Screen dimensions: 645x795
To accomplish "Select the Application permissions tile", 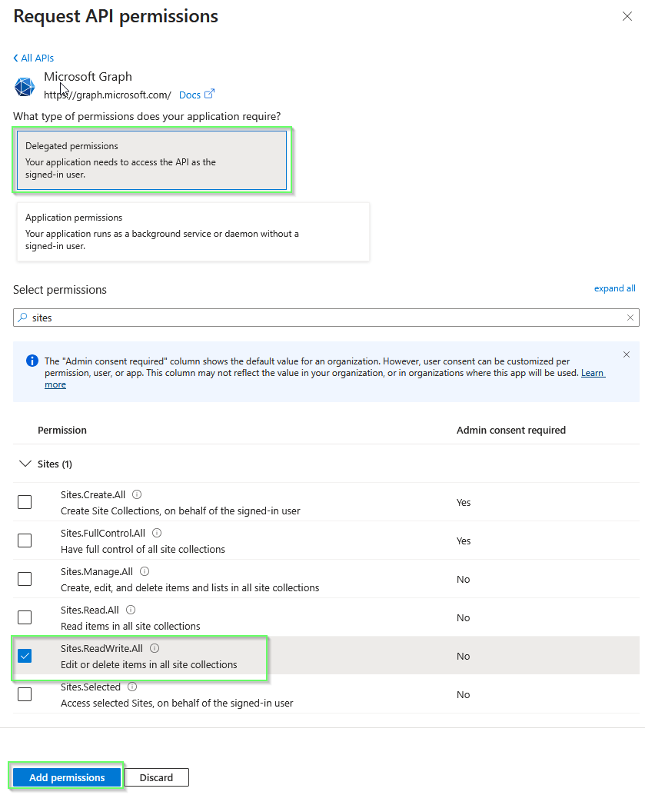I will coord(192,230).
